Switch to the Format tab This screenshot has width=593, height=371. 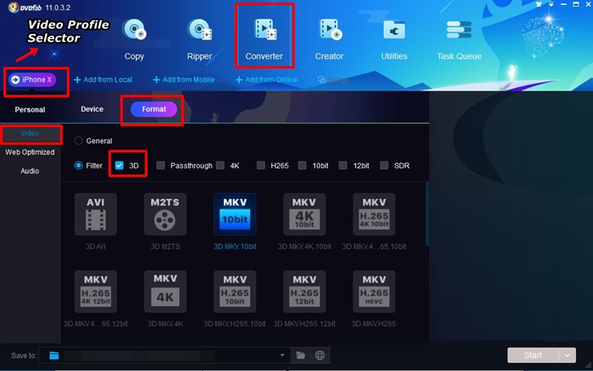point(153,109)
